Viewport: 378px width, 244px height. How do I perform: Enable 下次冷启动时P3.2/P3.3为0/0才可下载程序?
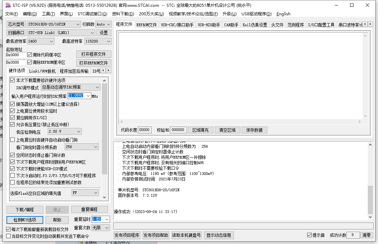coord(13,176)
